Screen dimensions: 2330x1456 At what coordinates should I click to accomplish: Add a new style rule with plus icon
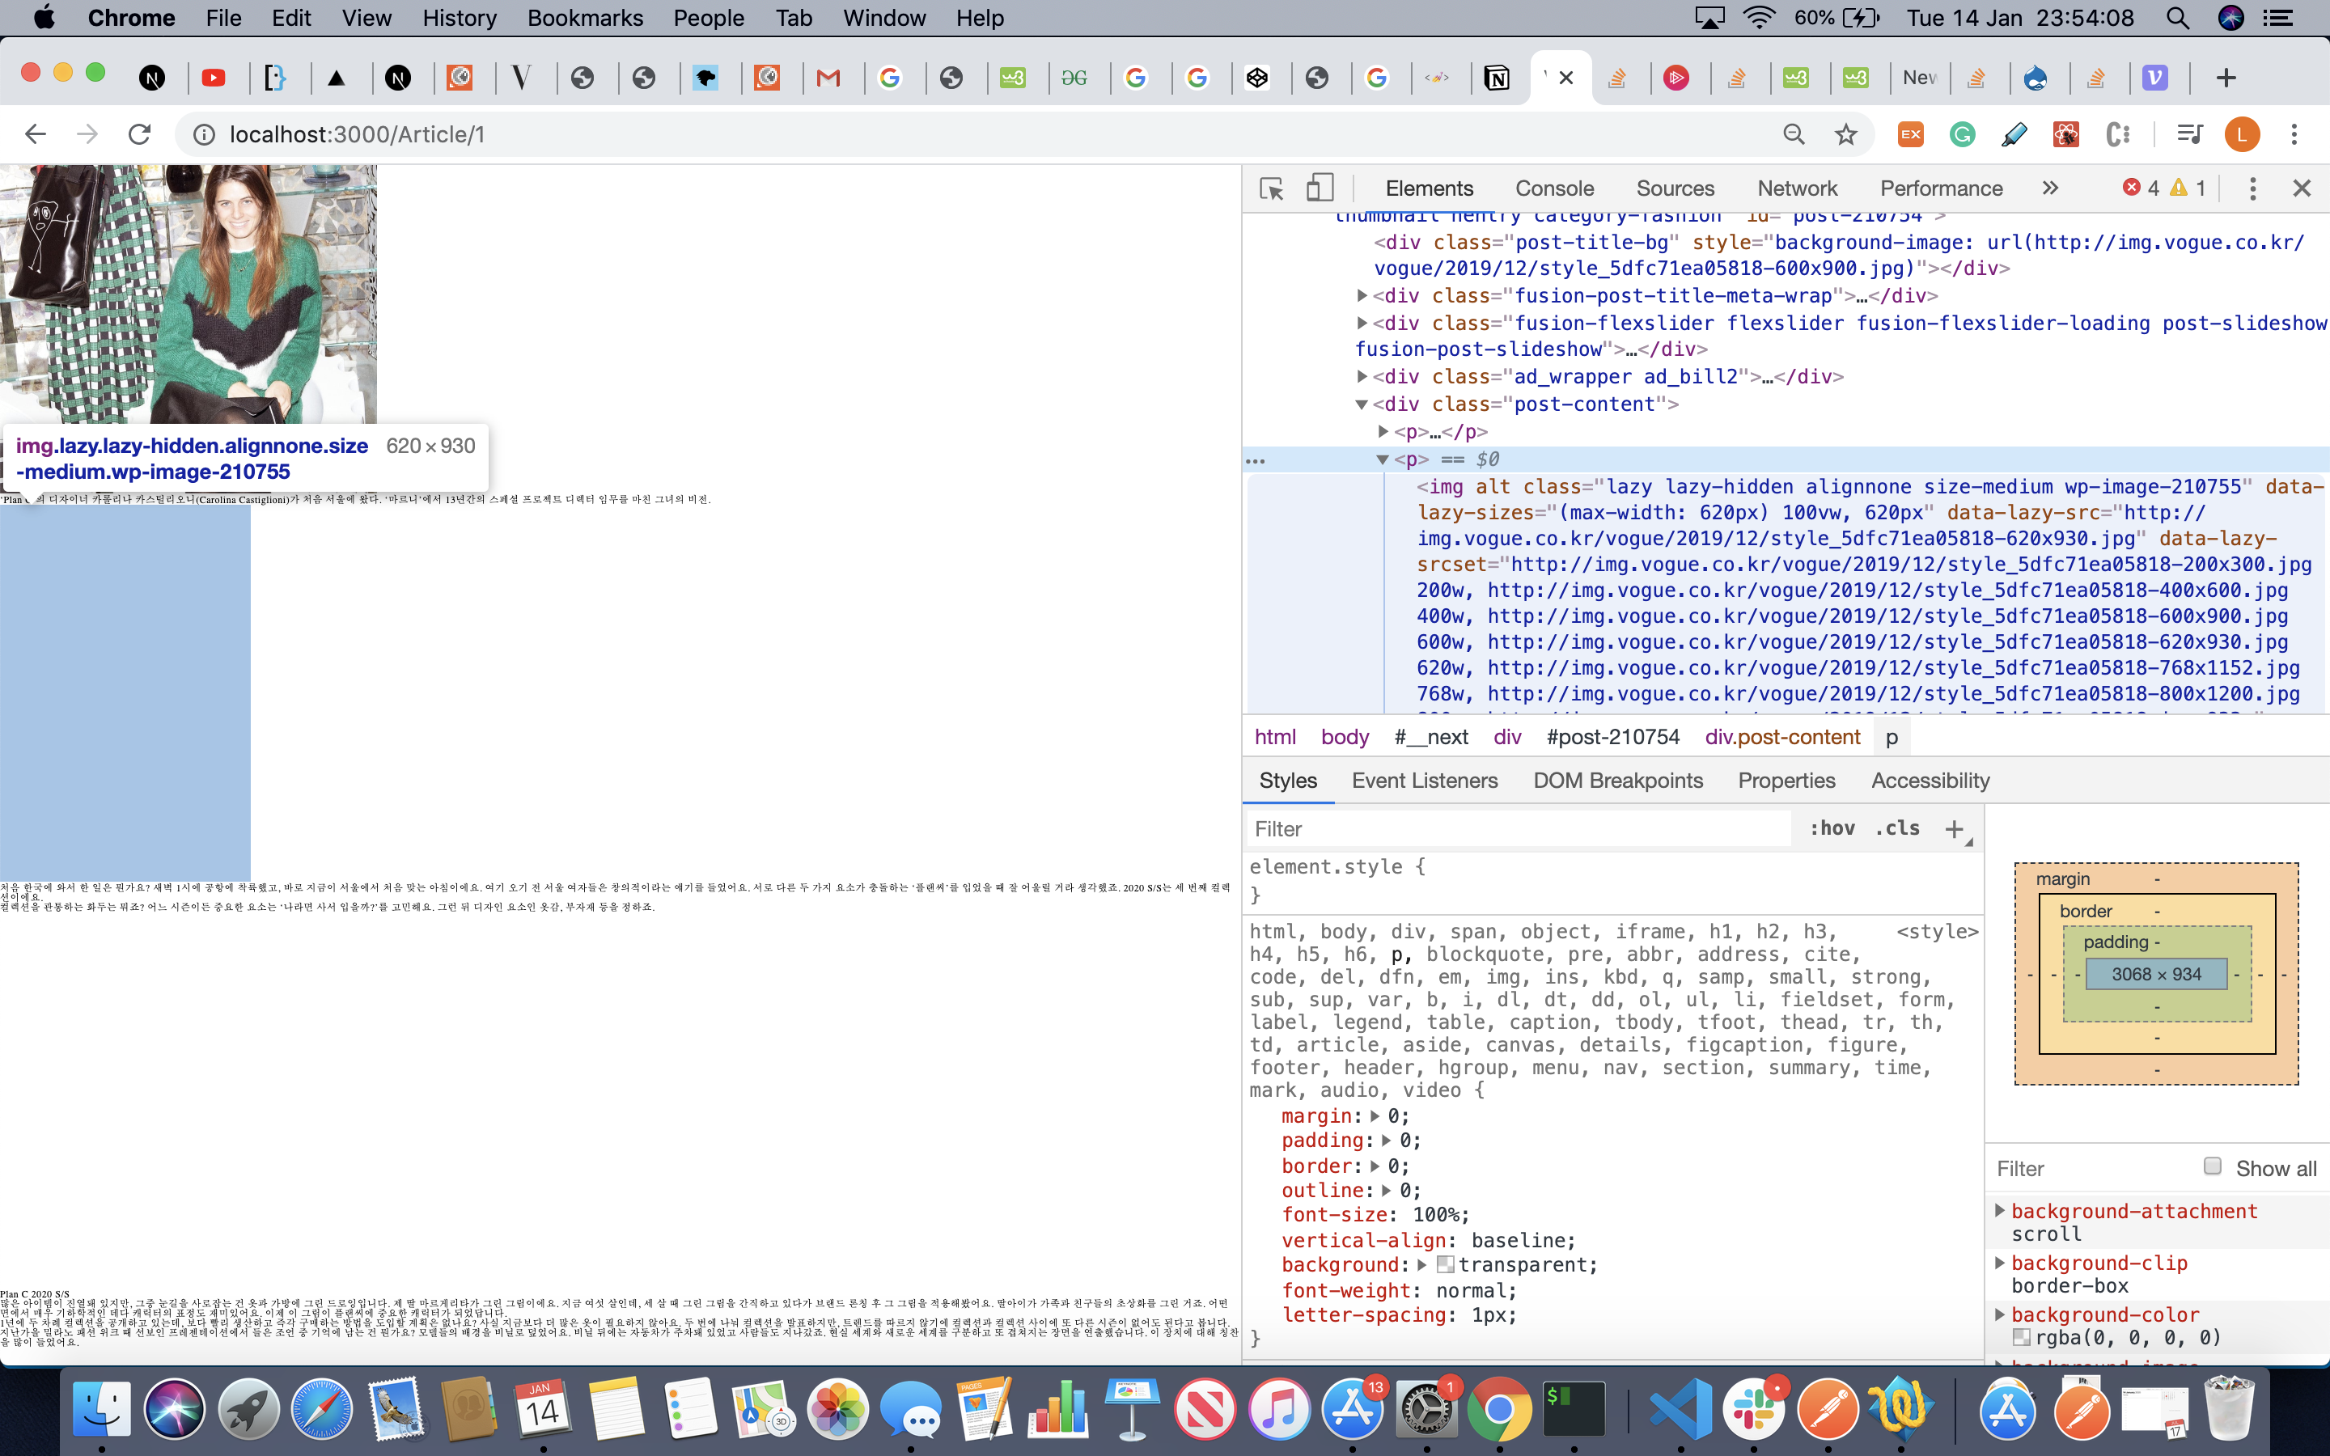pyautogui.click(x=1954, y=829)
